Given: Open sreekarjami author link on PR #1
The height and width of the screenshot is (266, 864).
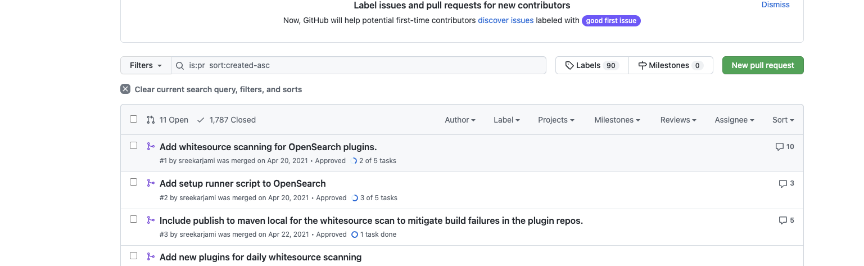Looking at the screenshot, I should [x=197, y=161].
